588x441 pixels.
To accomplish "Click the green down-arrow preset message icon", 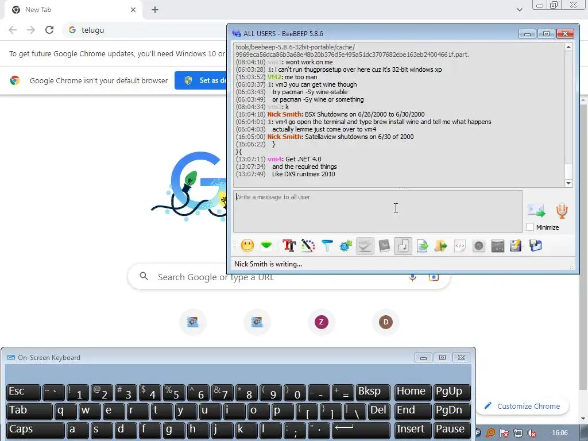I will tap(266, 245).
